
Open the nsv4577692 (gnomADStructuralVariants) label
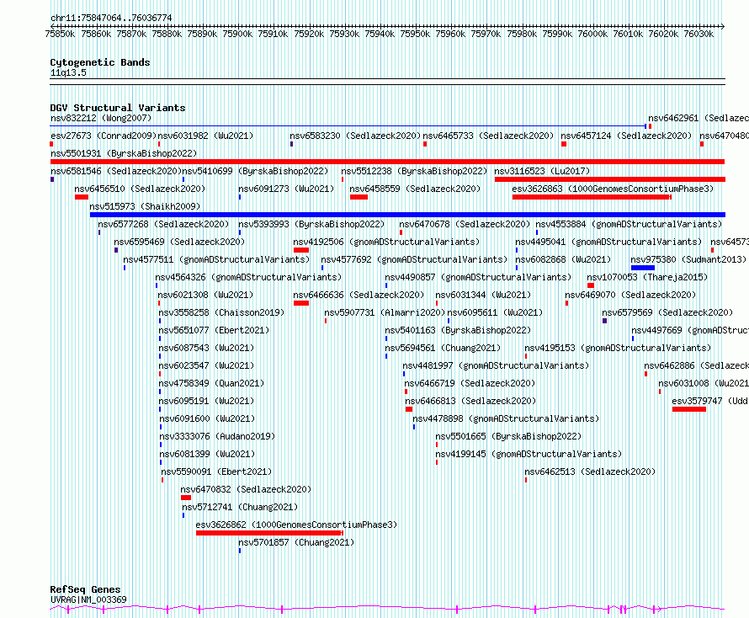coord(414,259)
